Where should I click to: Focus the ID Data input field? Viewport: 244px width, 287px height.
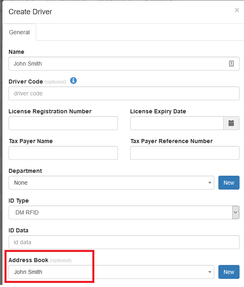124,242
